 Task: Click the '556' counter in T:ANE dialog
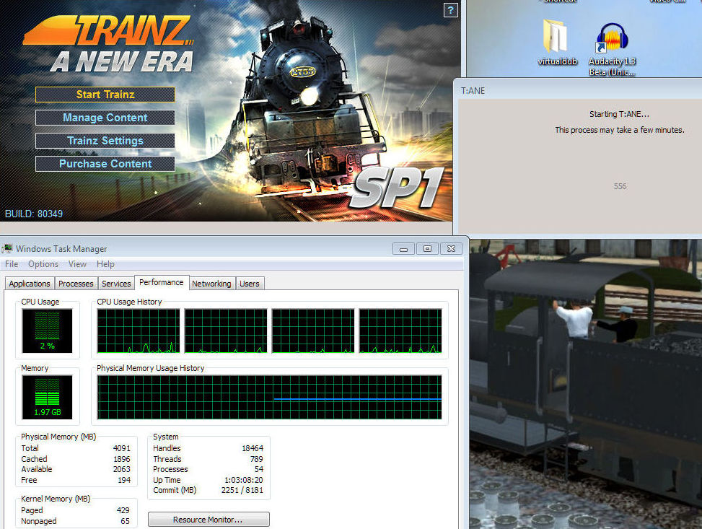pyautogui.click(x=620, y=186)
